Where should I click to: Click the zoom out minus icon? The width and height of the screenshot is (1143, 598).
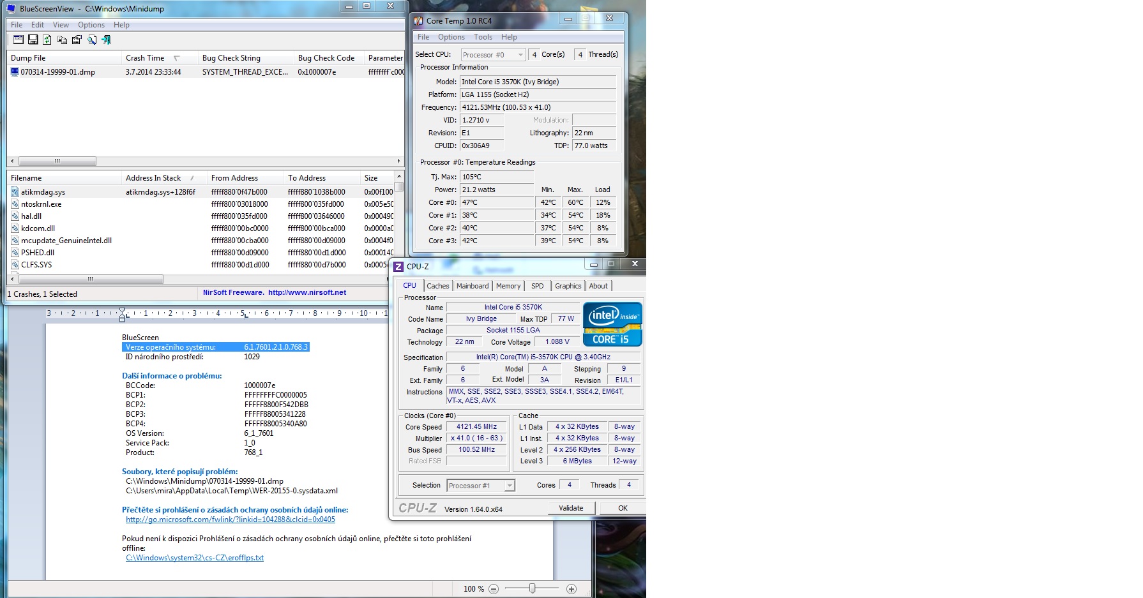(x=494, y=589)
